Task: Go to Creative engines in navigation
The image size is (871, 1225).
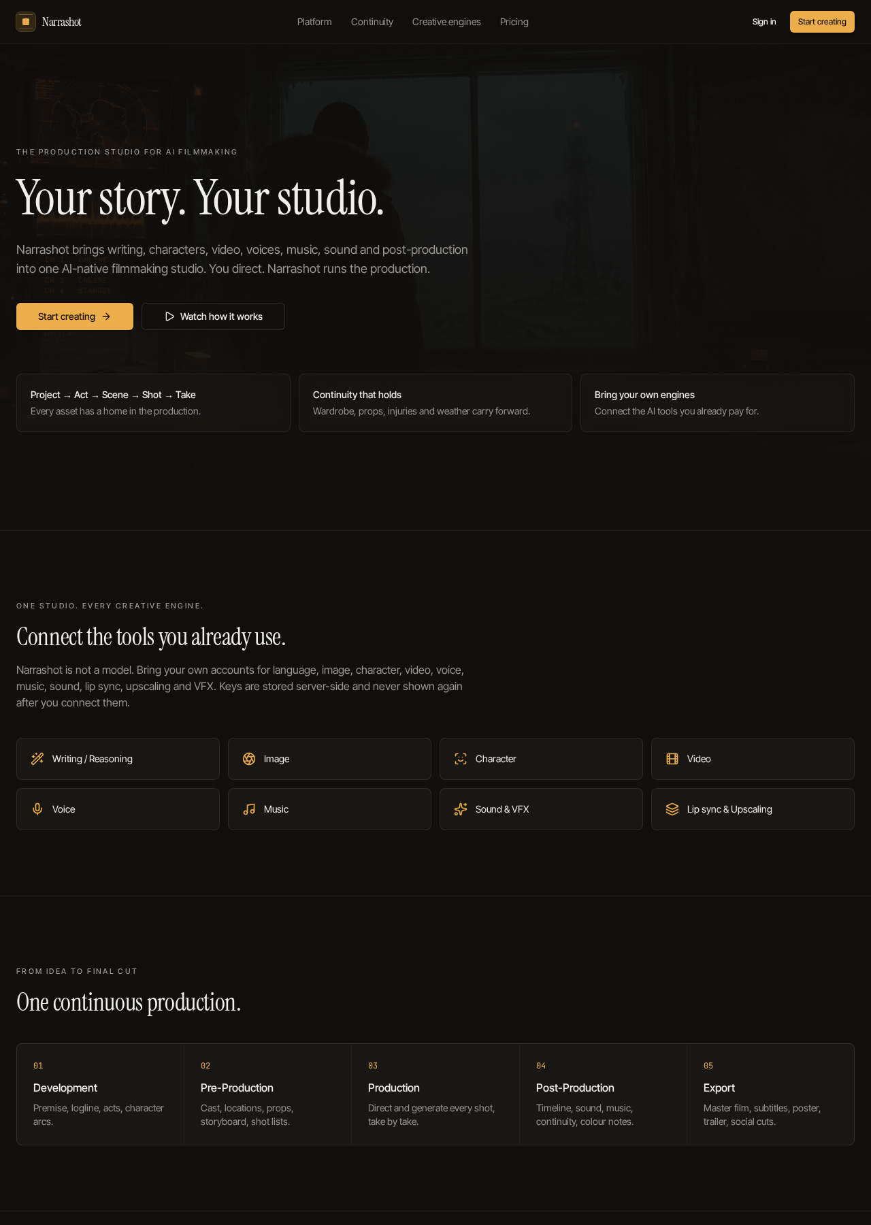Action: pyautogui.click(x=446, y=22)
